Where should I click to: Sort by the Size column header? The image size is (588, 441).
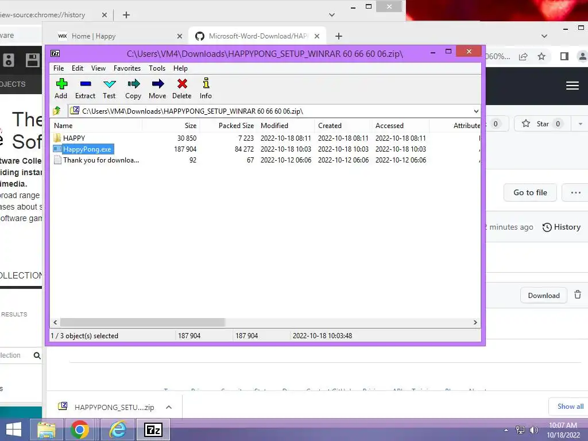pos(171,126)
